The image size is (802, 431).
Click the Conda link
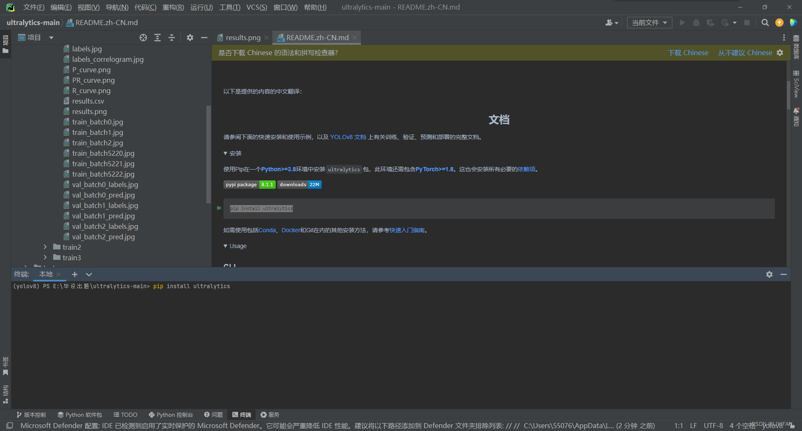coord(267,230)
